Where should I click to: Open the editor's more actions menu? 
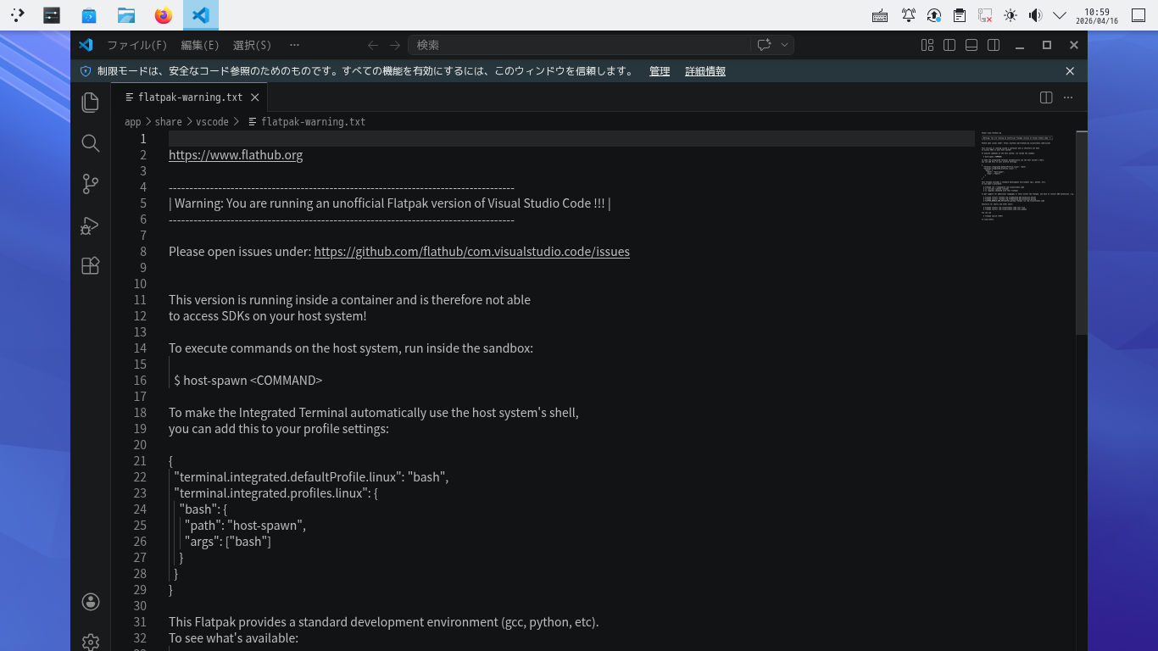(1068, 97)
